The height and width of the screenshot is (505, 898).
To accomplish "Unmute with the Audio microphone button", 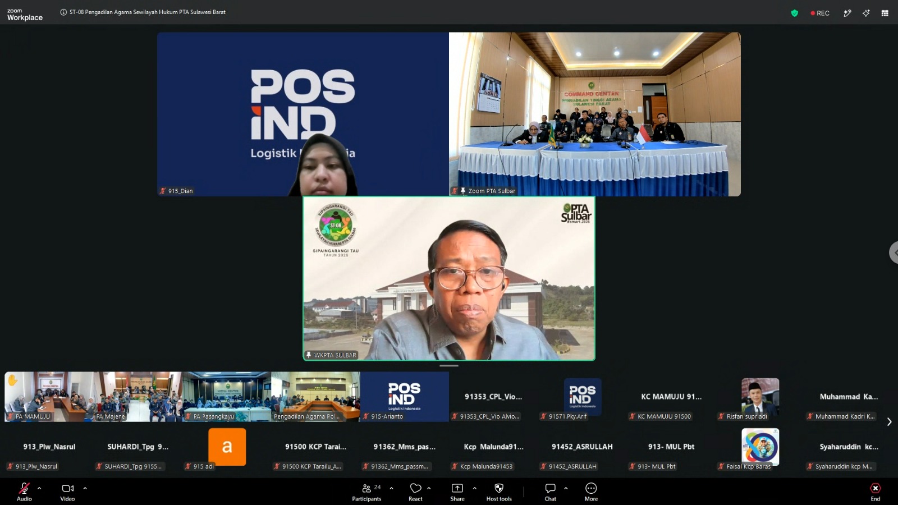I will click(24, 492).
